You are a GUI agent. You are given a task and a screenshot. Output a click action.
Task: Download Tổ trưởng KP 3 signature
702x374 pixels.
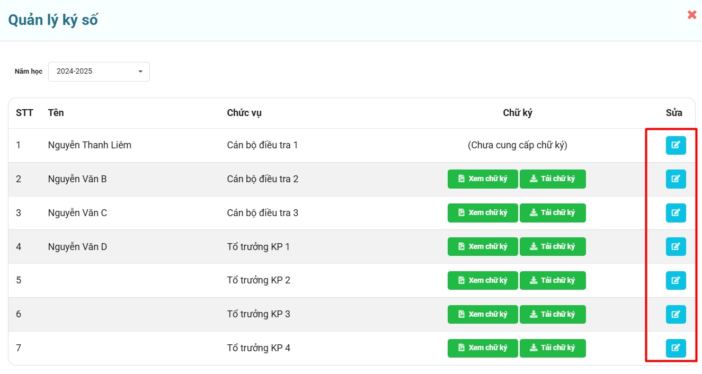point(553,314)
